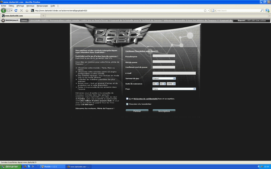Open the home page icon

(27, 11)
